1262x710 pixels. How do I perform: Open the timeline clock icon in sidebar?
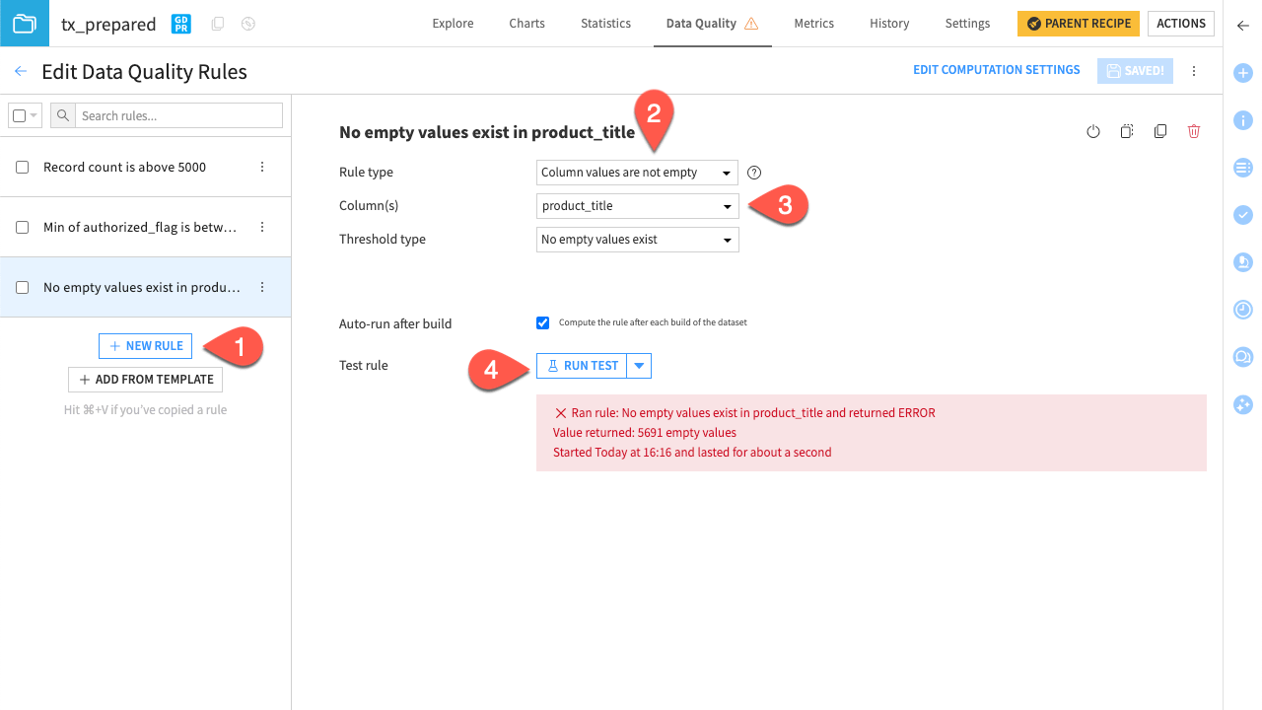(x=1242, y=310)
